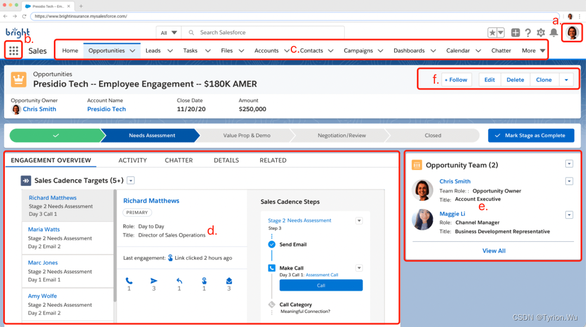Viewport: 586px width, 327px height.
Task: Click the Follow button
Action: [456, 80]
